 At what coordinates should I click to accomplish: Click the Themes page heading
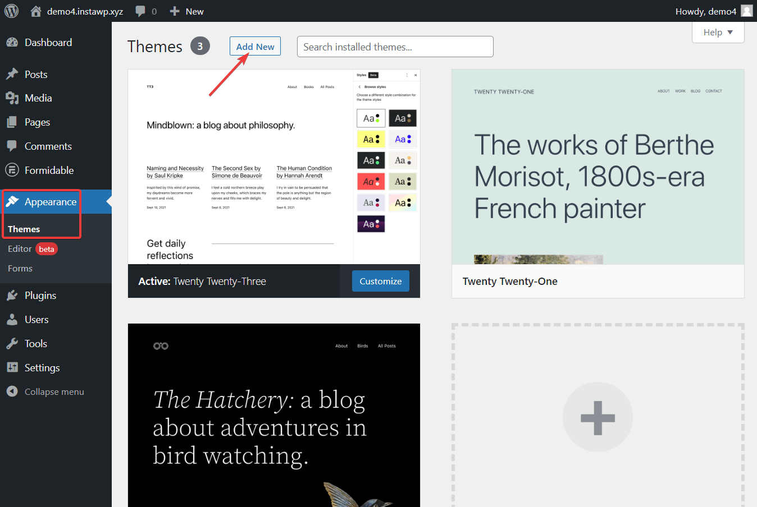click(155, 47)
